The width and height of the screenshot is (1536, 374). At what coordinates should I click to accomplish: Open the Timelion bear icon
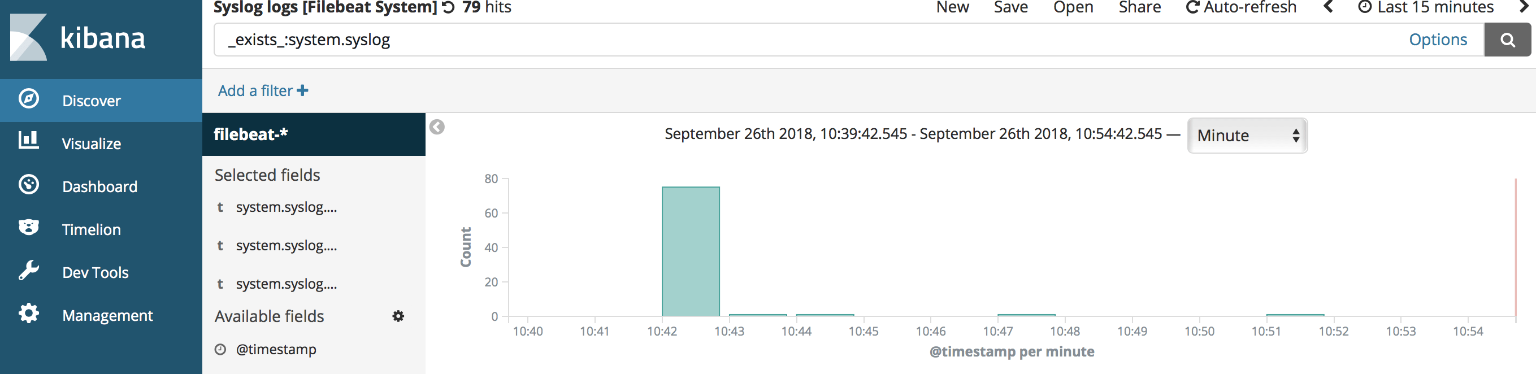pyautogui.click(x=28, y=227)
